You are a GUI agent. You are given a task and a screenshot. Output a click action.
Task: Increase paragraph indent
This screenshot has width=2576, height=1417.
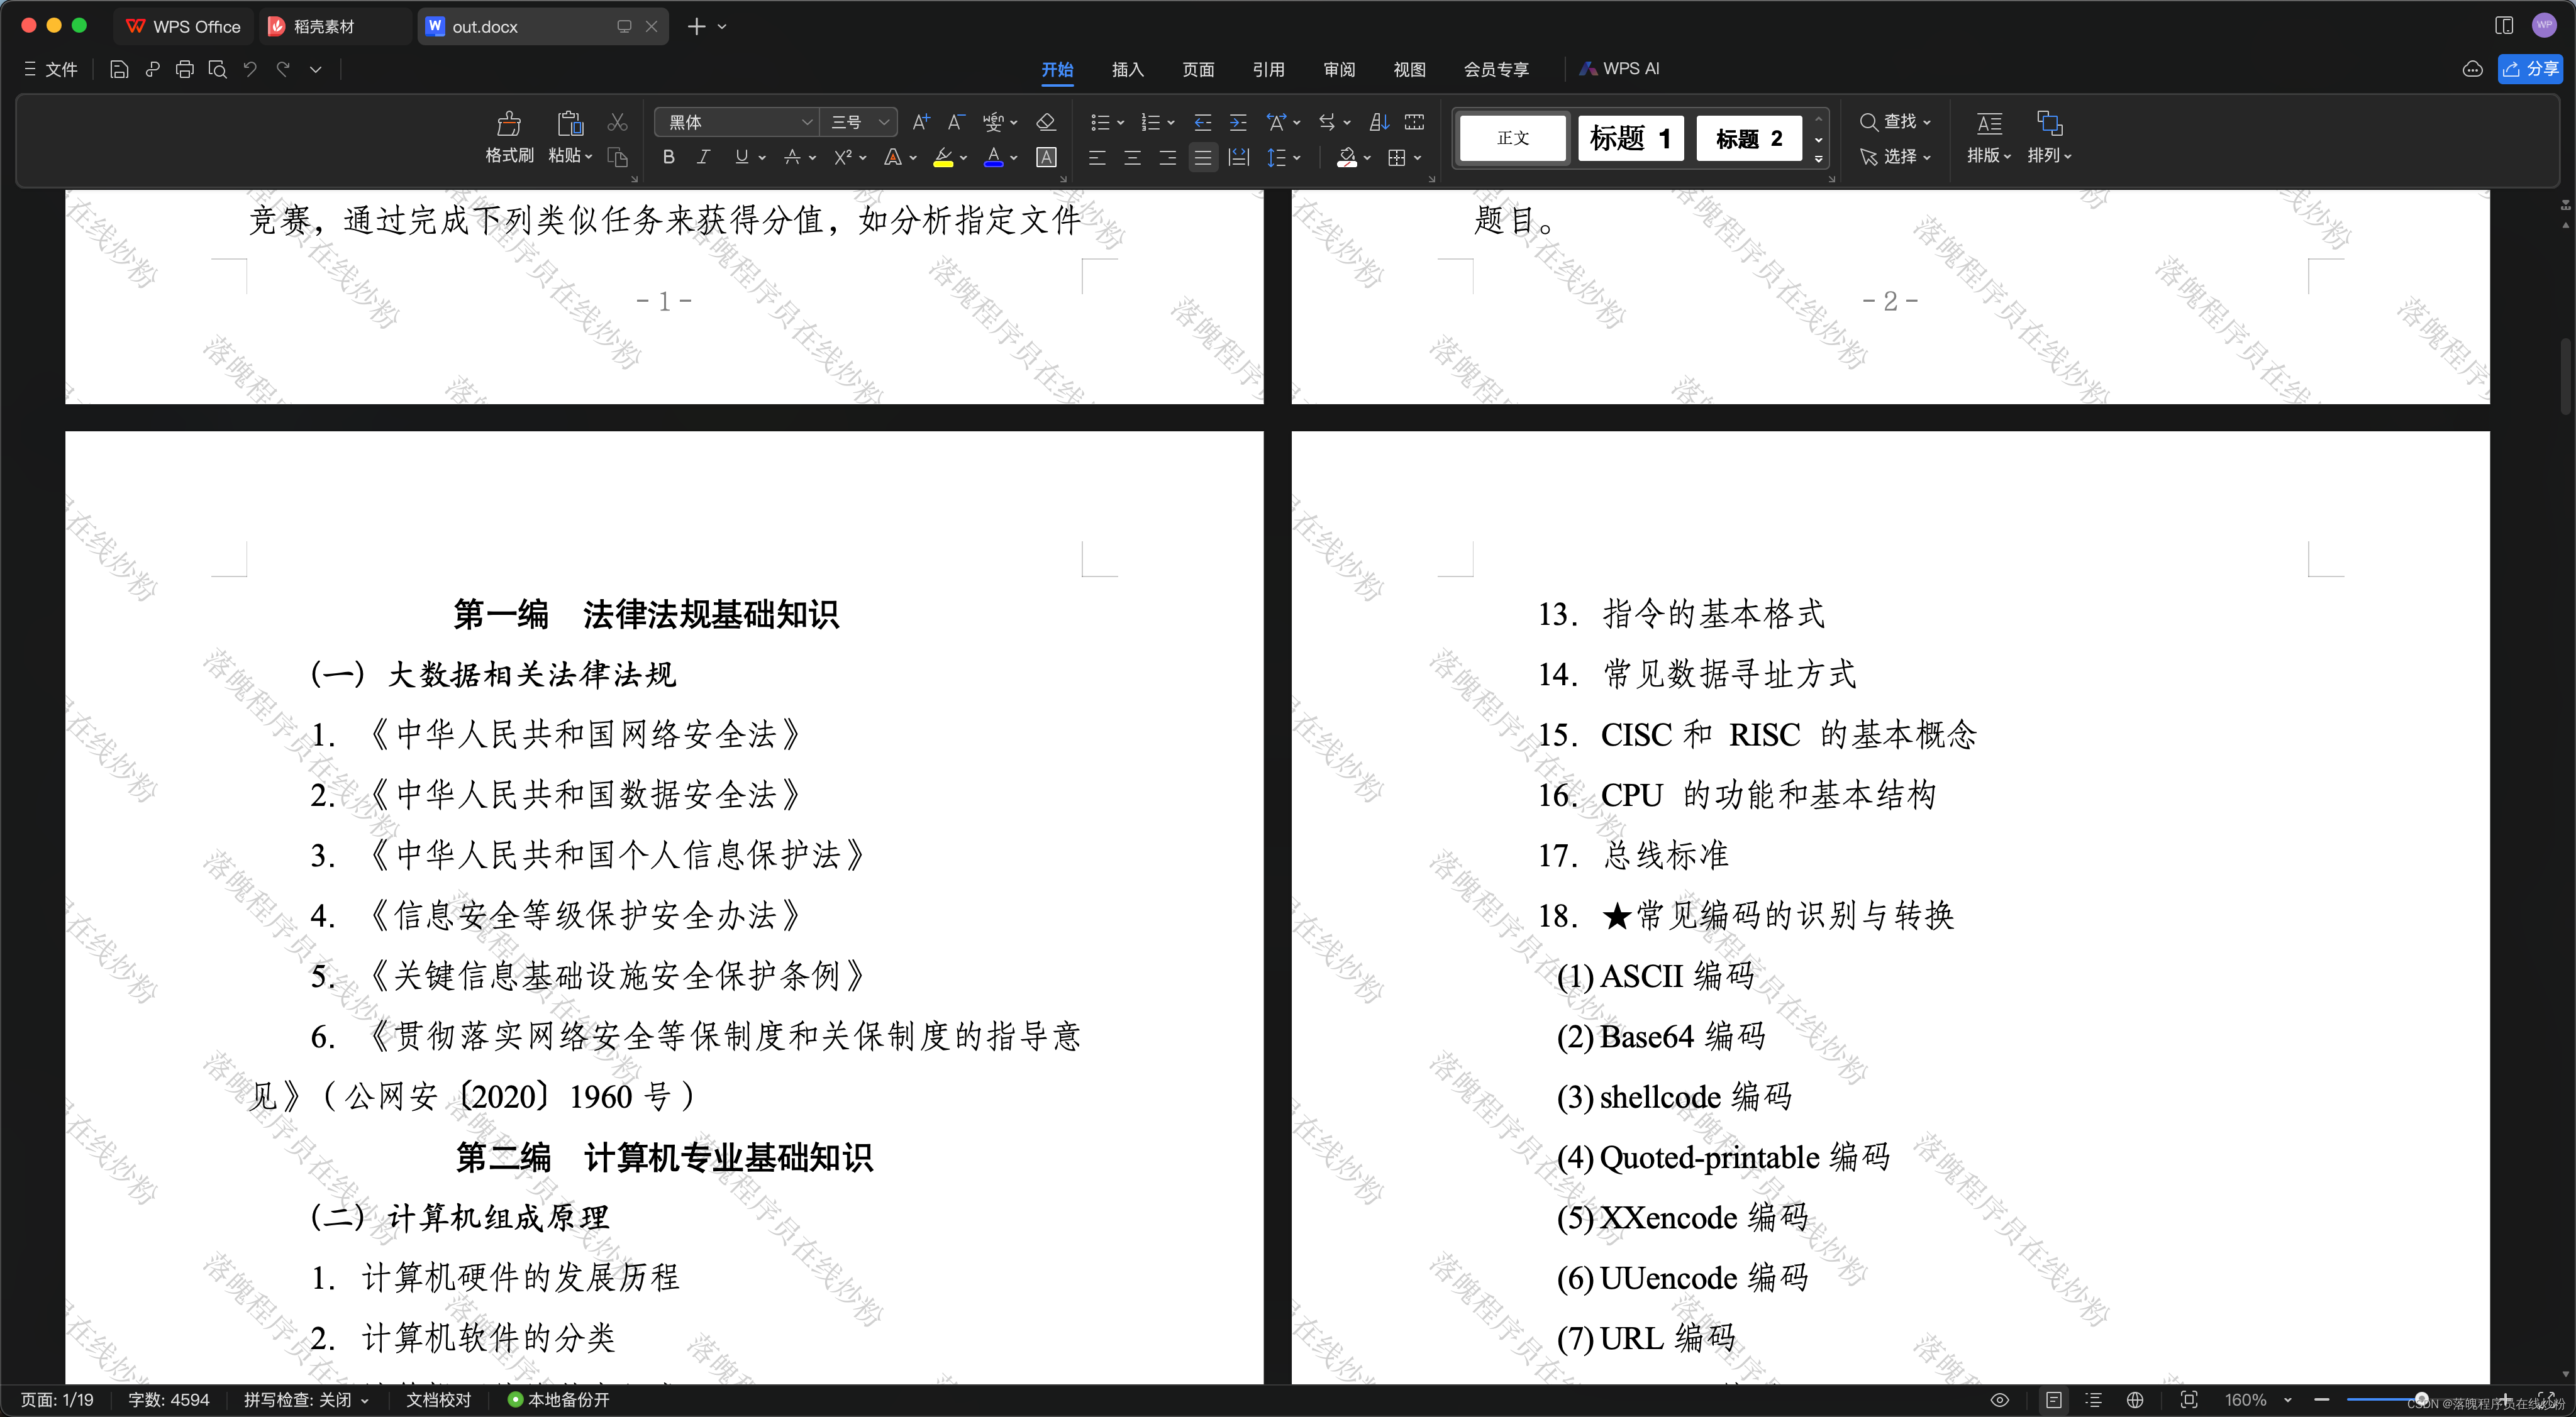(1238, 122)
